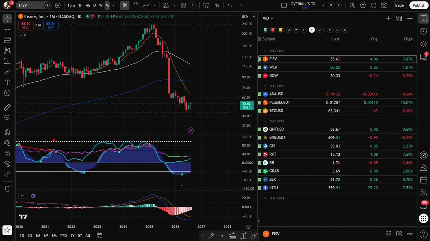This screenshot has width=430, height=241.
Task: Collapse SECTION 3 in the watchlist
Action: 265,51
